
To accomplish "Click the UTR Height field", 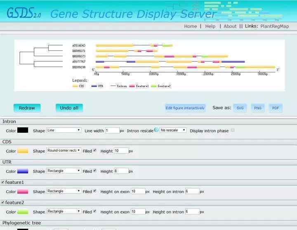I will [x=121, y=171].
